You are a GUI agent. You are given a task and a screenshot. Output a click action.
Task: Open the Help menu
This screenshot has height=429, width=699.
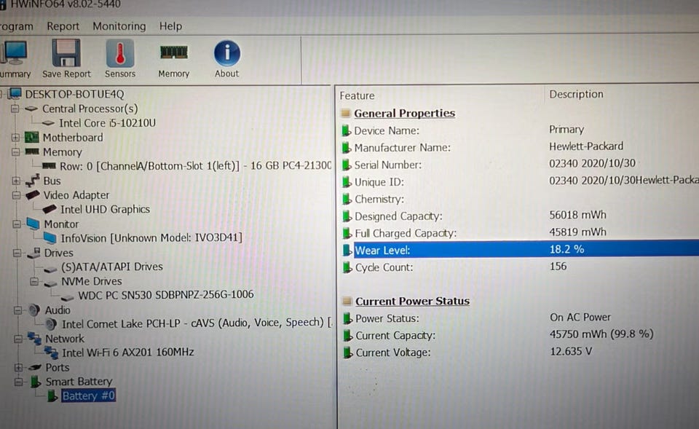(x=170, y=26)
